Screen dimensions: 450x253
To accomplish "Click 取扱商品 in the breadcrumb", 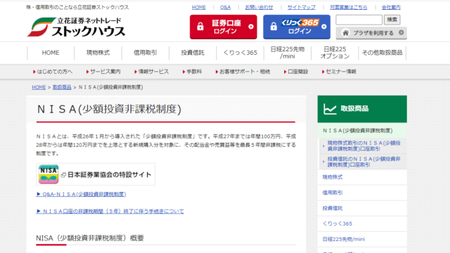I will tap(62, 87).
